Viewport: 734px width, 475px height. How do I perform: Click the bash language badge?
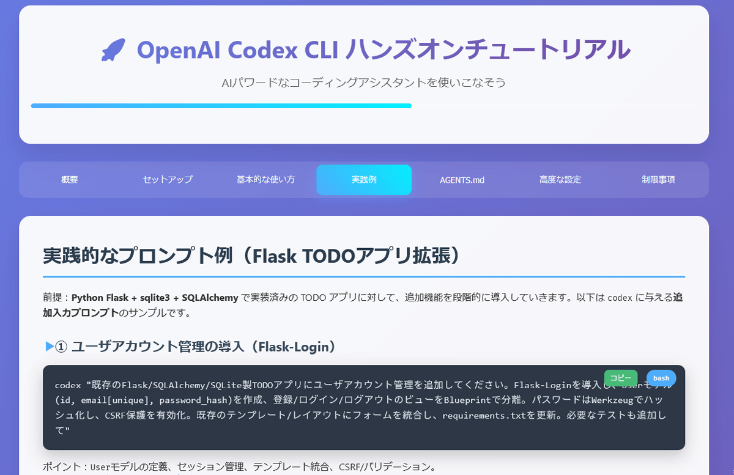tap(661, 378)
